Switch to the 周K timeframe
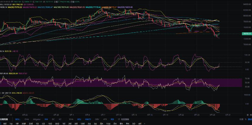Screen dimensions: 252x125 point(102,124)
